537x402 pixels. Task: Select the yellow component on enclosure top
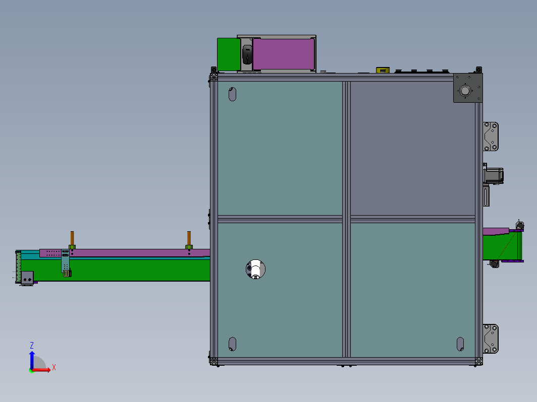coord(383,70)
